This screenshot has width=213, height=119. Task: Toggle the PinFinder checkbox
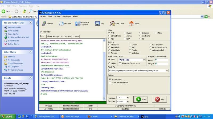coord(41,32)
